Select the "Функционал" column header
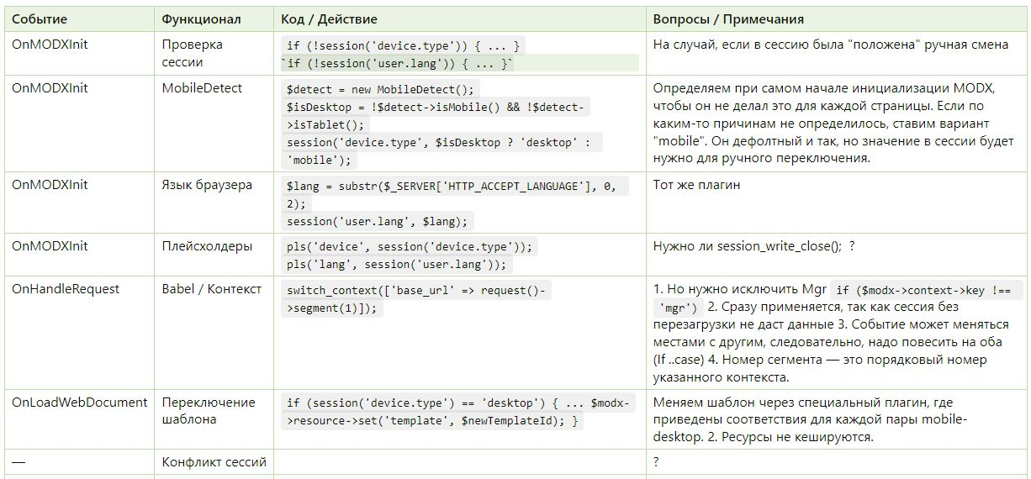The image size is (1031, 479). coord(201,19)
